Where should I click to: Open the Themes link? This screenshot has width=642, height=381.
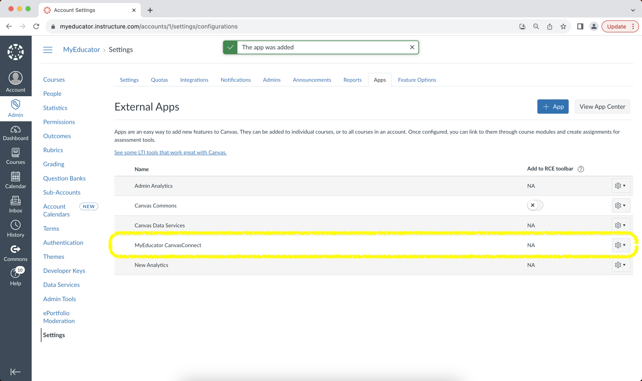pyautogui.click(x=54, y=257)
